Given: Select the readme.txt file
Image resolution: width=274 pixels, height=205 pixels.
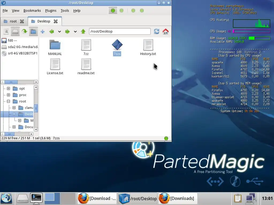Looking at the screenshot, I should coord(86,66).
